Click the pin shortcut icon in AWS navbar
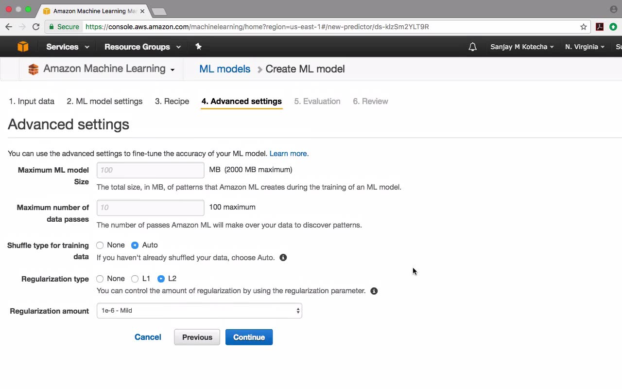Image resolution: width=622 pixels, height=389 pixels. point(198,47)
